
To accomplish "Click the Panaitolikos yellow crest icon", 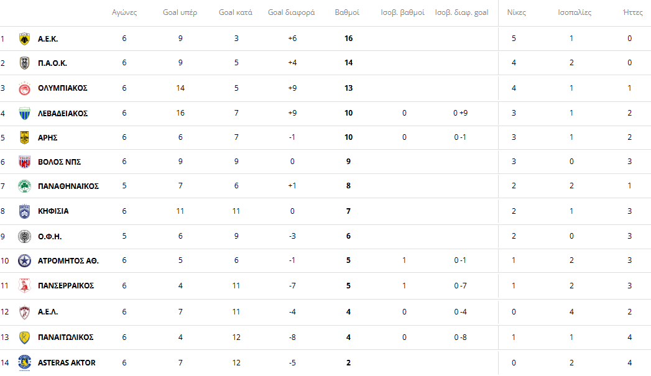I will pos(25,337).
